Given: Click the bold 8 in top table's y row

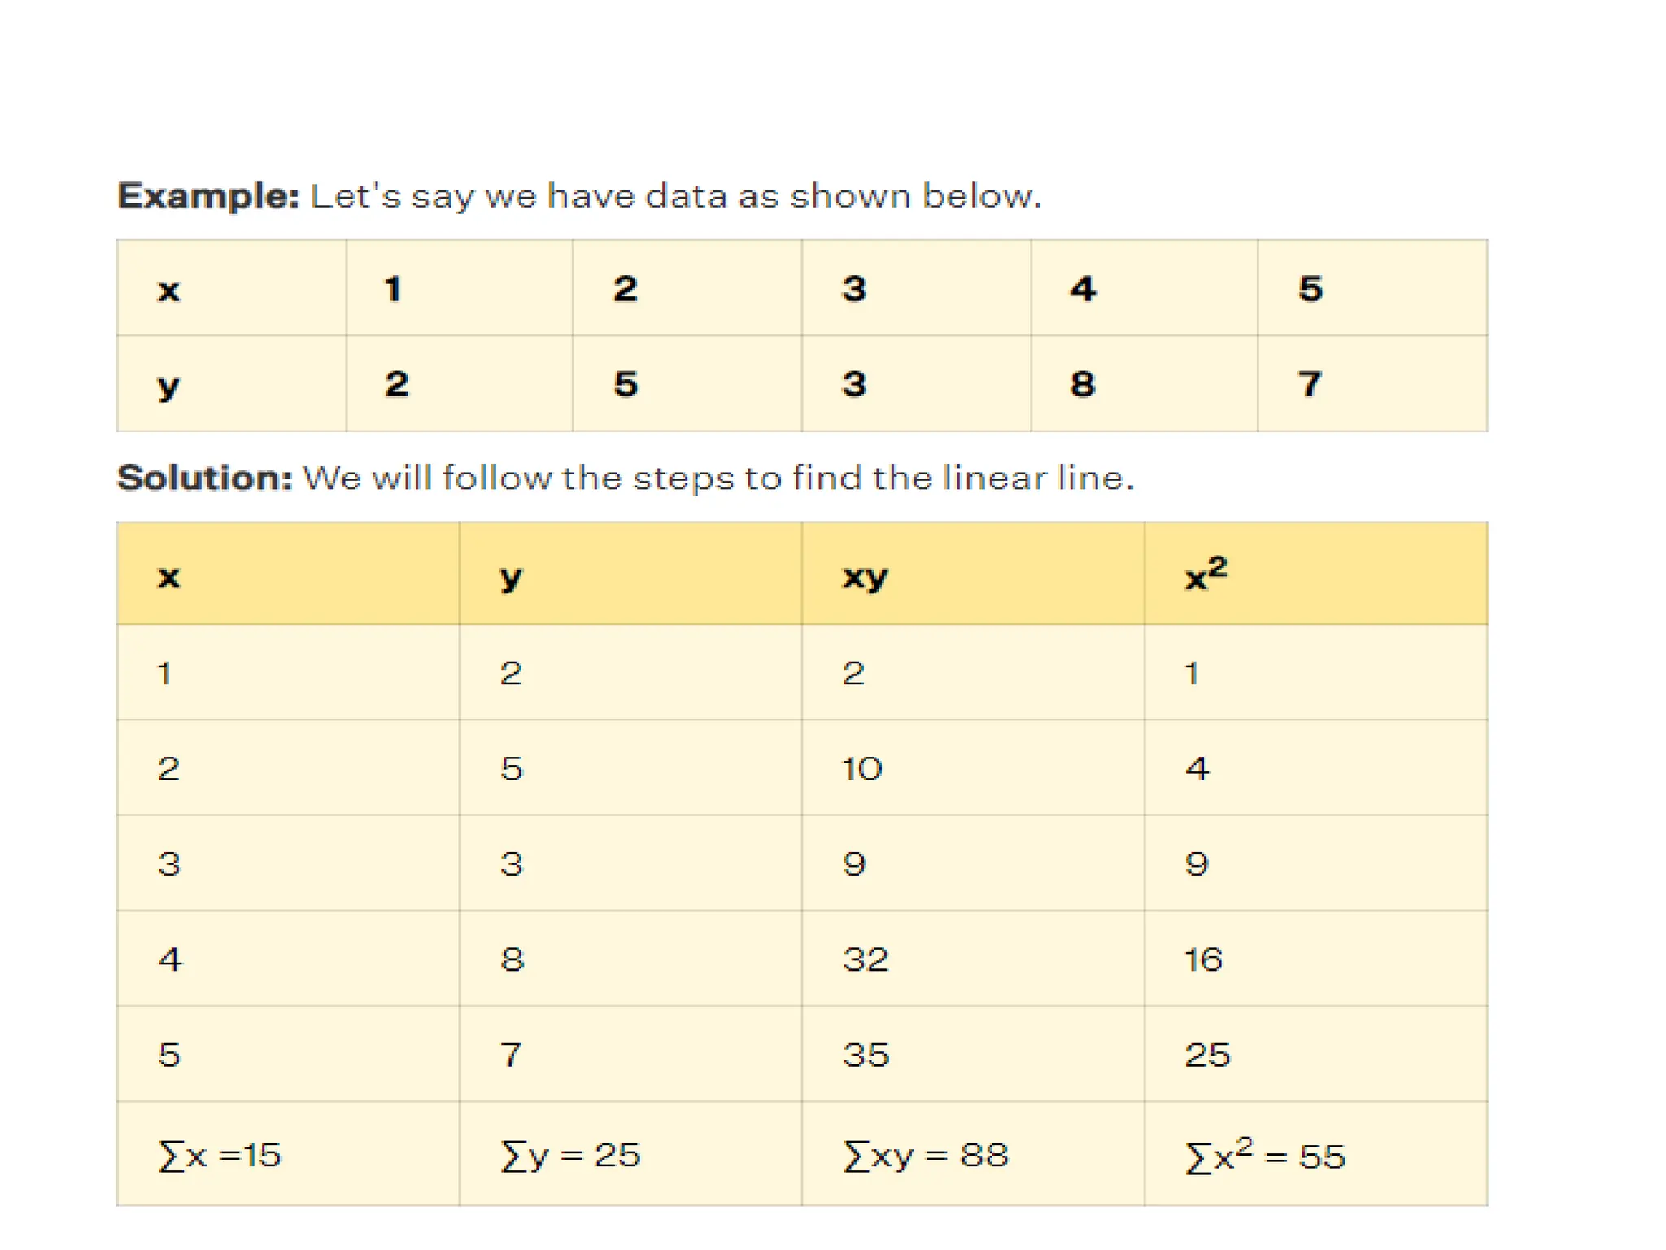Looking at the screenshot, I should click(x=1082, y=384).
